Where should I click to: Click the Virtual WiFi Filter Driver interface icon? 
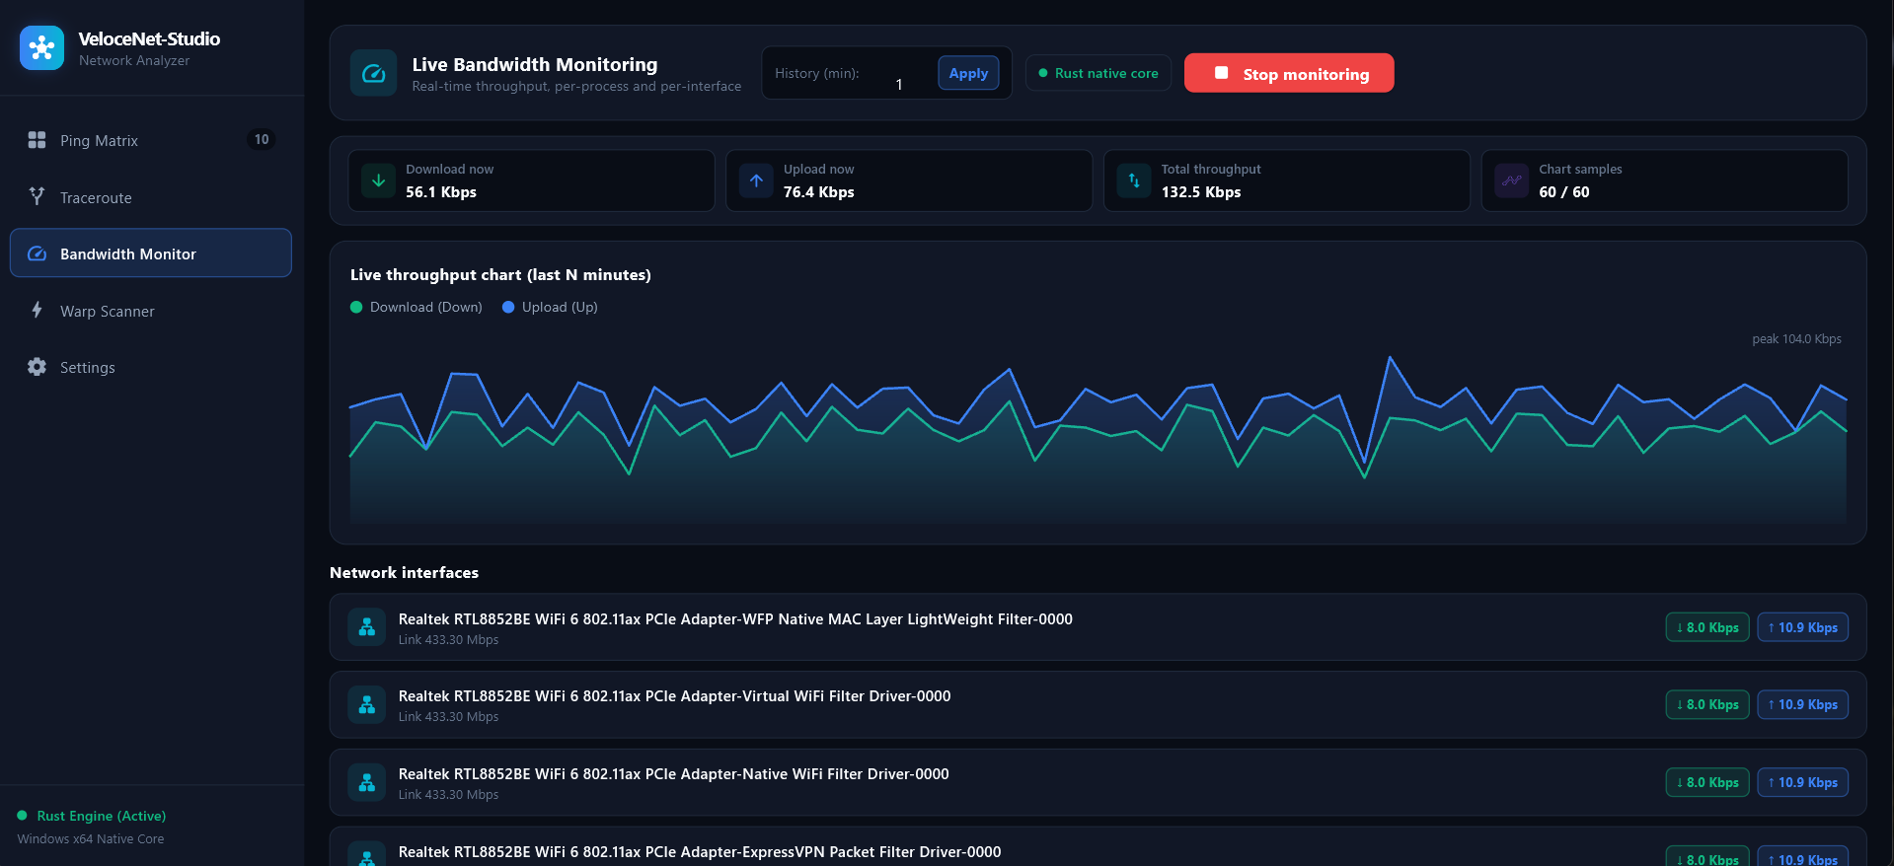point(367,704)
